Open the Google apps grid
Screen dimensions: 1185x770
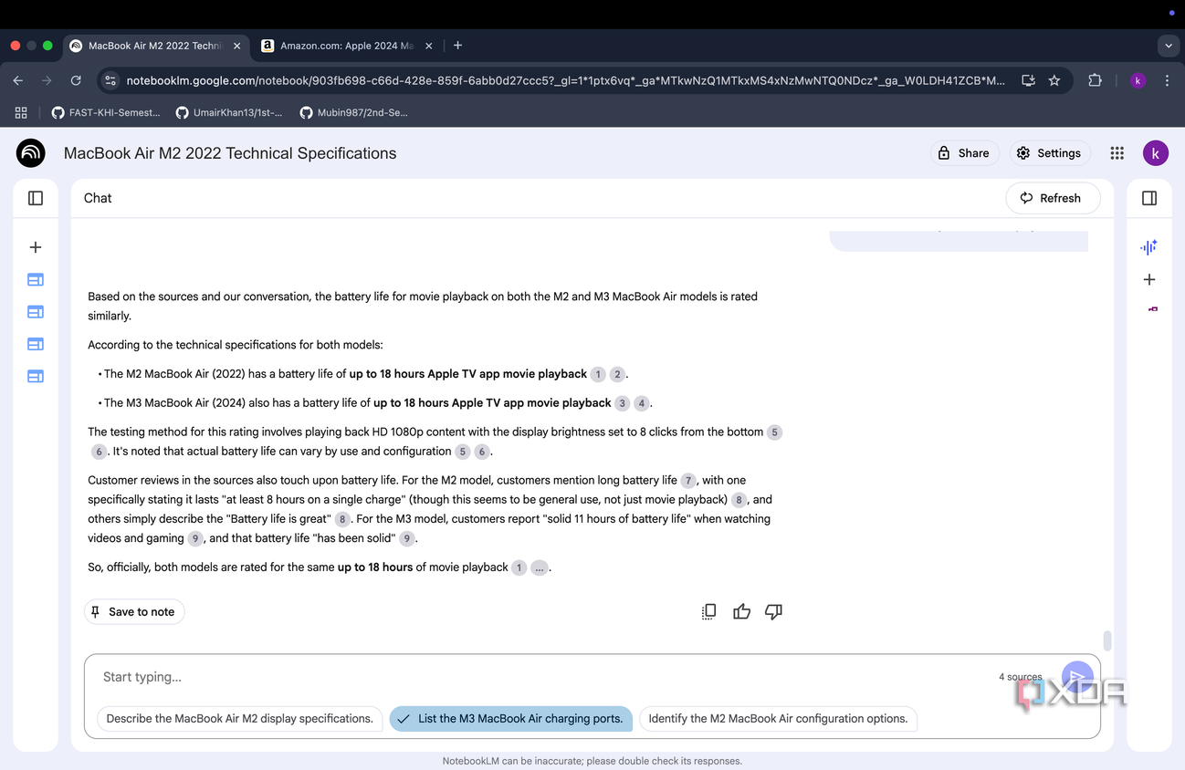click(1117, 153)
